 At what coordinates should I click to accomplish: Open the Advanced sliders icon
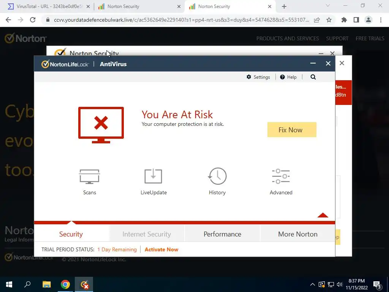click(281, 176)
